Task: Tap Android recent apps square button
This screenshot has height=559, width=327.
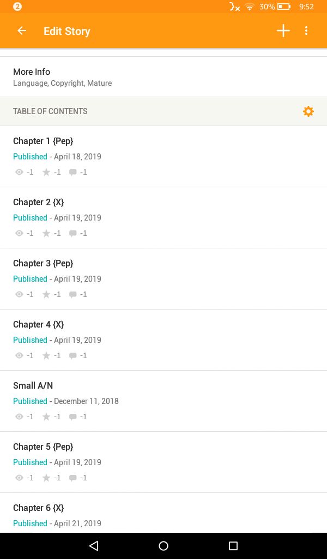Action: [x=233, y=545]
